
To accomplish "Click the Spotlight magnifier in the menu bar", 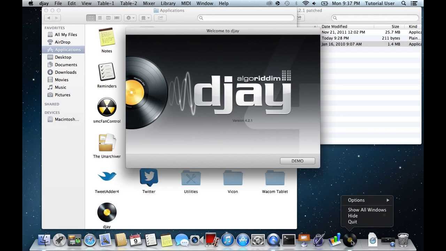I will tap(403, 3).
